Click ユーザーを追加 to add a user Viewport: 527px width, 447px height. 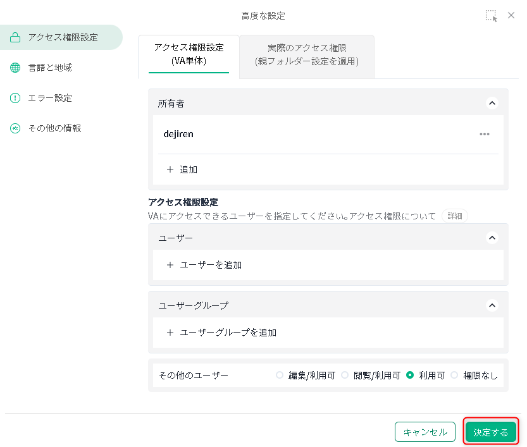click(210, 265)
